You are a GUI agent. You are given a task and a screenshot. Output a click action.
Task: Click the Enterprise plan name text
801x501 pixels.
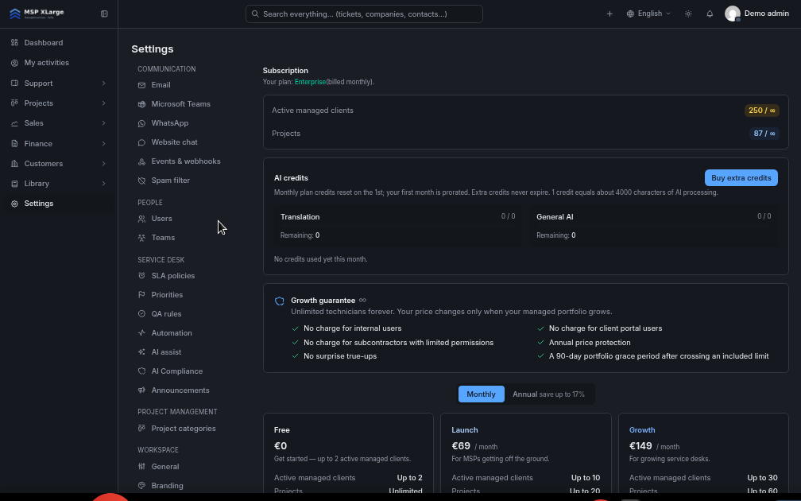310,82
